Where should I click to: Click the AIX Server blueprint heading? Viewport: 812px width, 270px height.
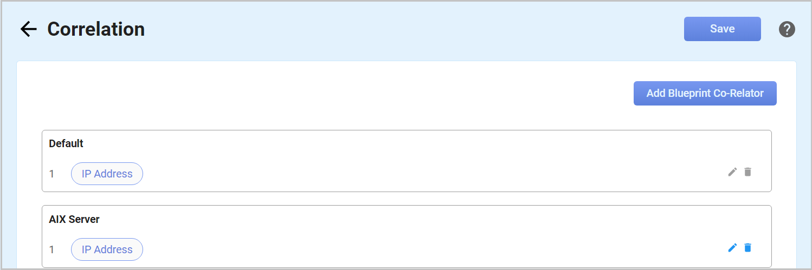[74, 219]
